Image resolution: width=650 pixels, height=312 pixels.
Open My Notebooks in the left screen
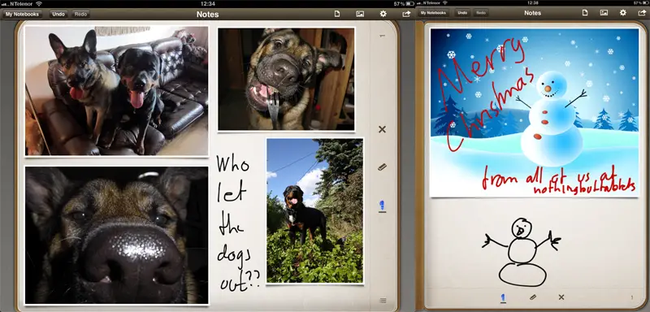[x=22, y=14]
